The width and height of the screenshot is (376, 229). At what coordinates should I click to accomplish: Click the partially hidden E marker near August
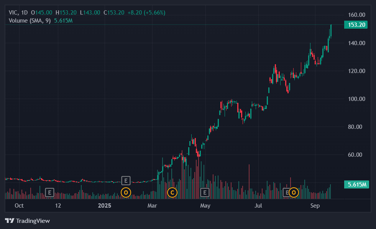click(286, 192)
